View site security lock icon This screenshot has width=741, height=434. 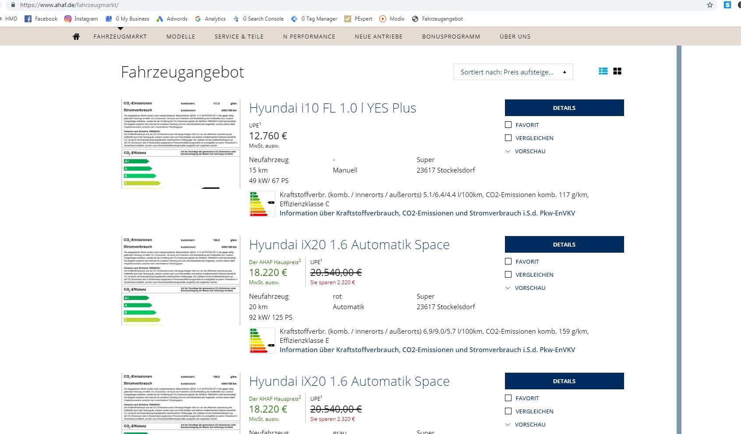pos(13,5)
